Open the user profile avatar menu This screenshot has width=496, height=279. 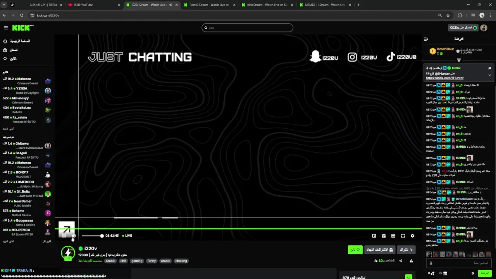point(484,28)
